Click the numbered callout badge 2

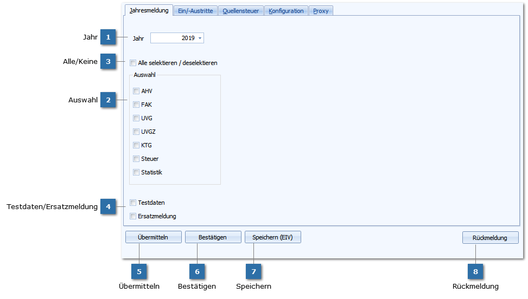pos(108,100)
